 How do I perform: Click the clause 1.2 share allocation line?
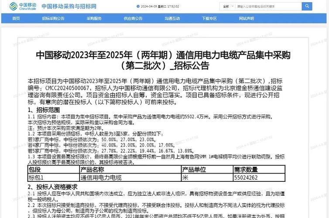(96, 134)
